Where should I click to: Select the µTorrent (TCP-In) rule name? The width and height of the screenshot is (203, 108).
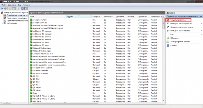pyautogui.click(x=39, y=20)
